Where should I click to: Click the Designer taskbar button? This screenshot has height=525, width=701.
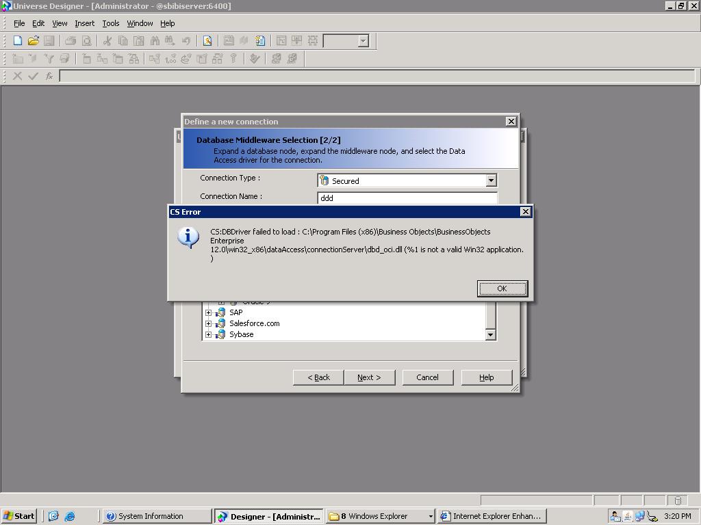[x=268, y=517]
